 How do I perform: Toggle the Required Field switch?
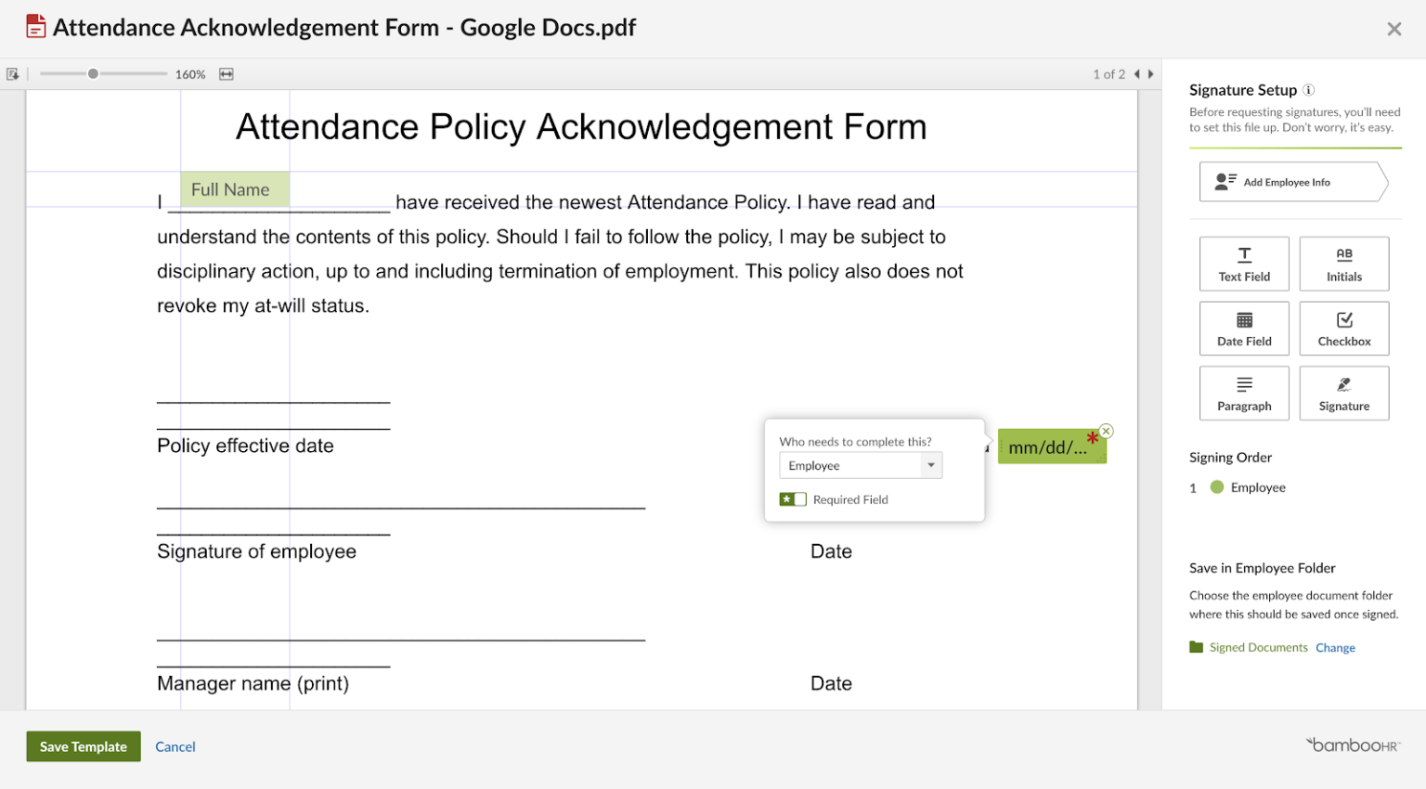[x=793, y=498]
